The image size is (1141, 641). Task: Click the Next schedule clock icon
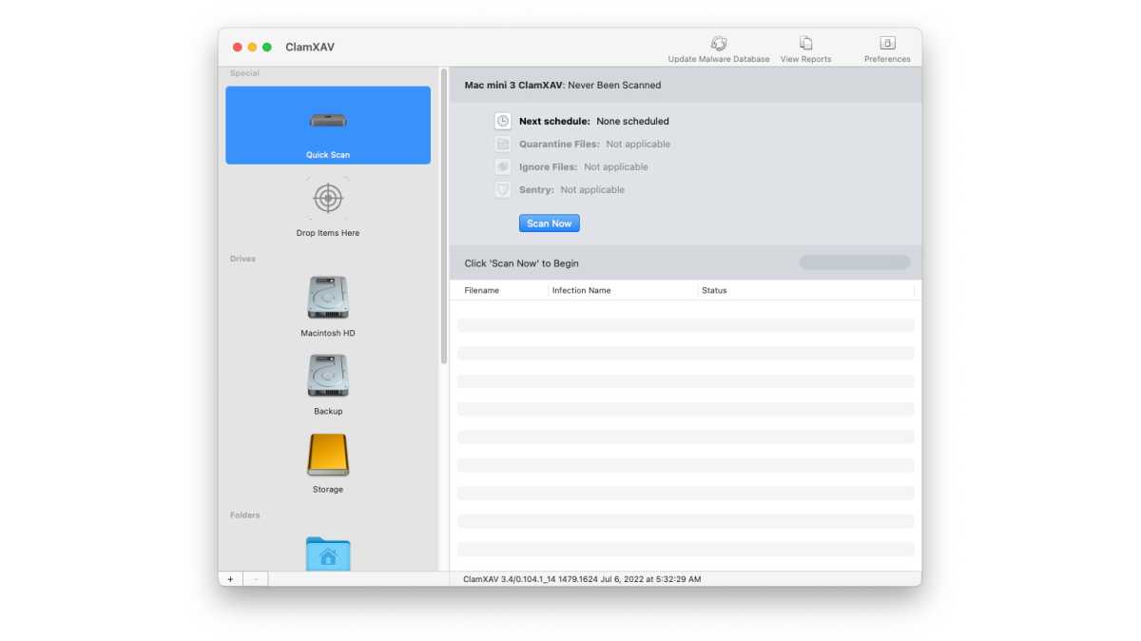click(503, 121)
